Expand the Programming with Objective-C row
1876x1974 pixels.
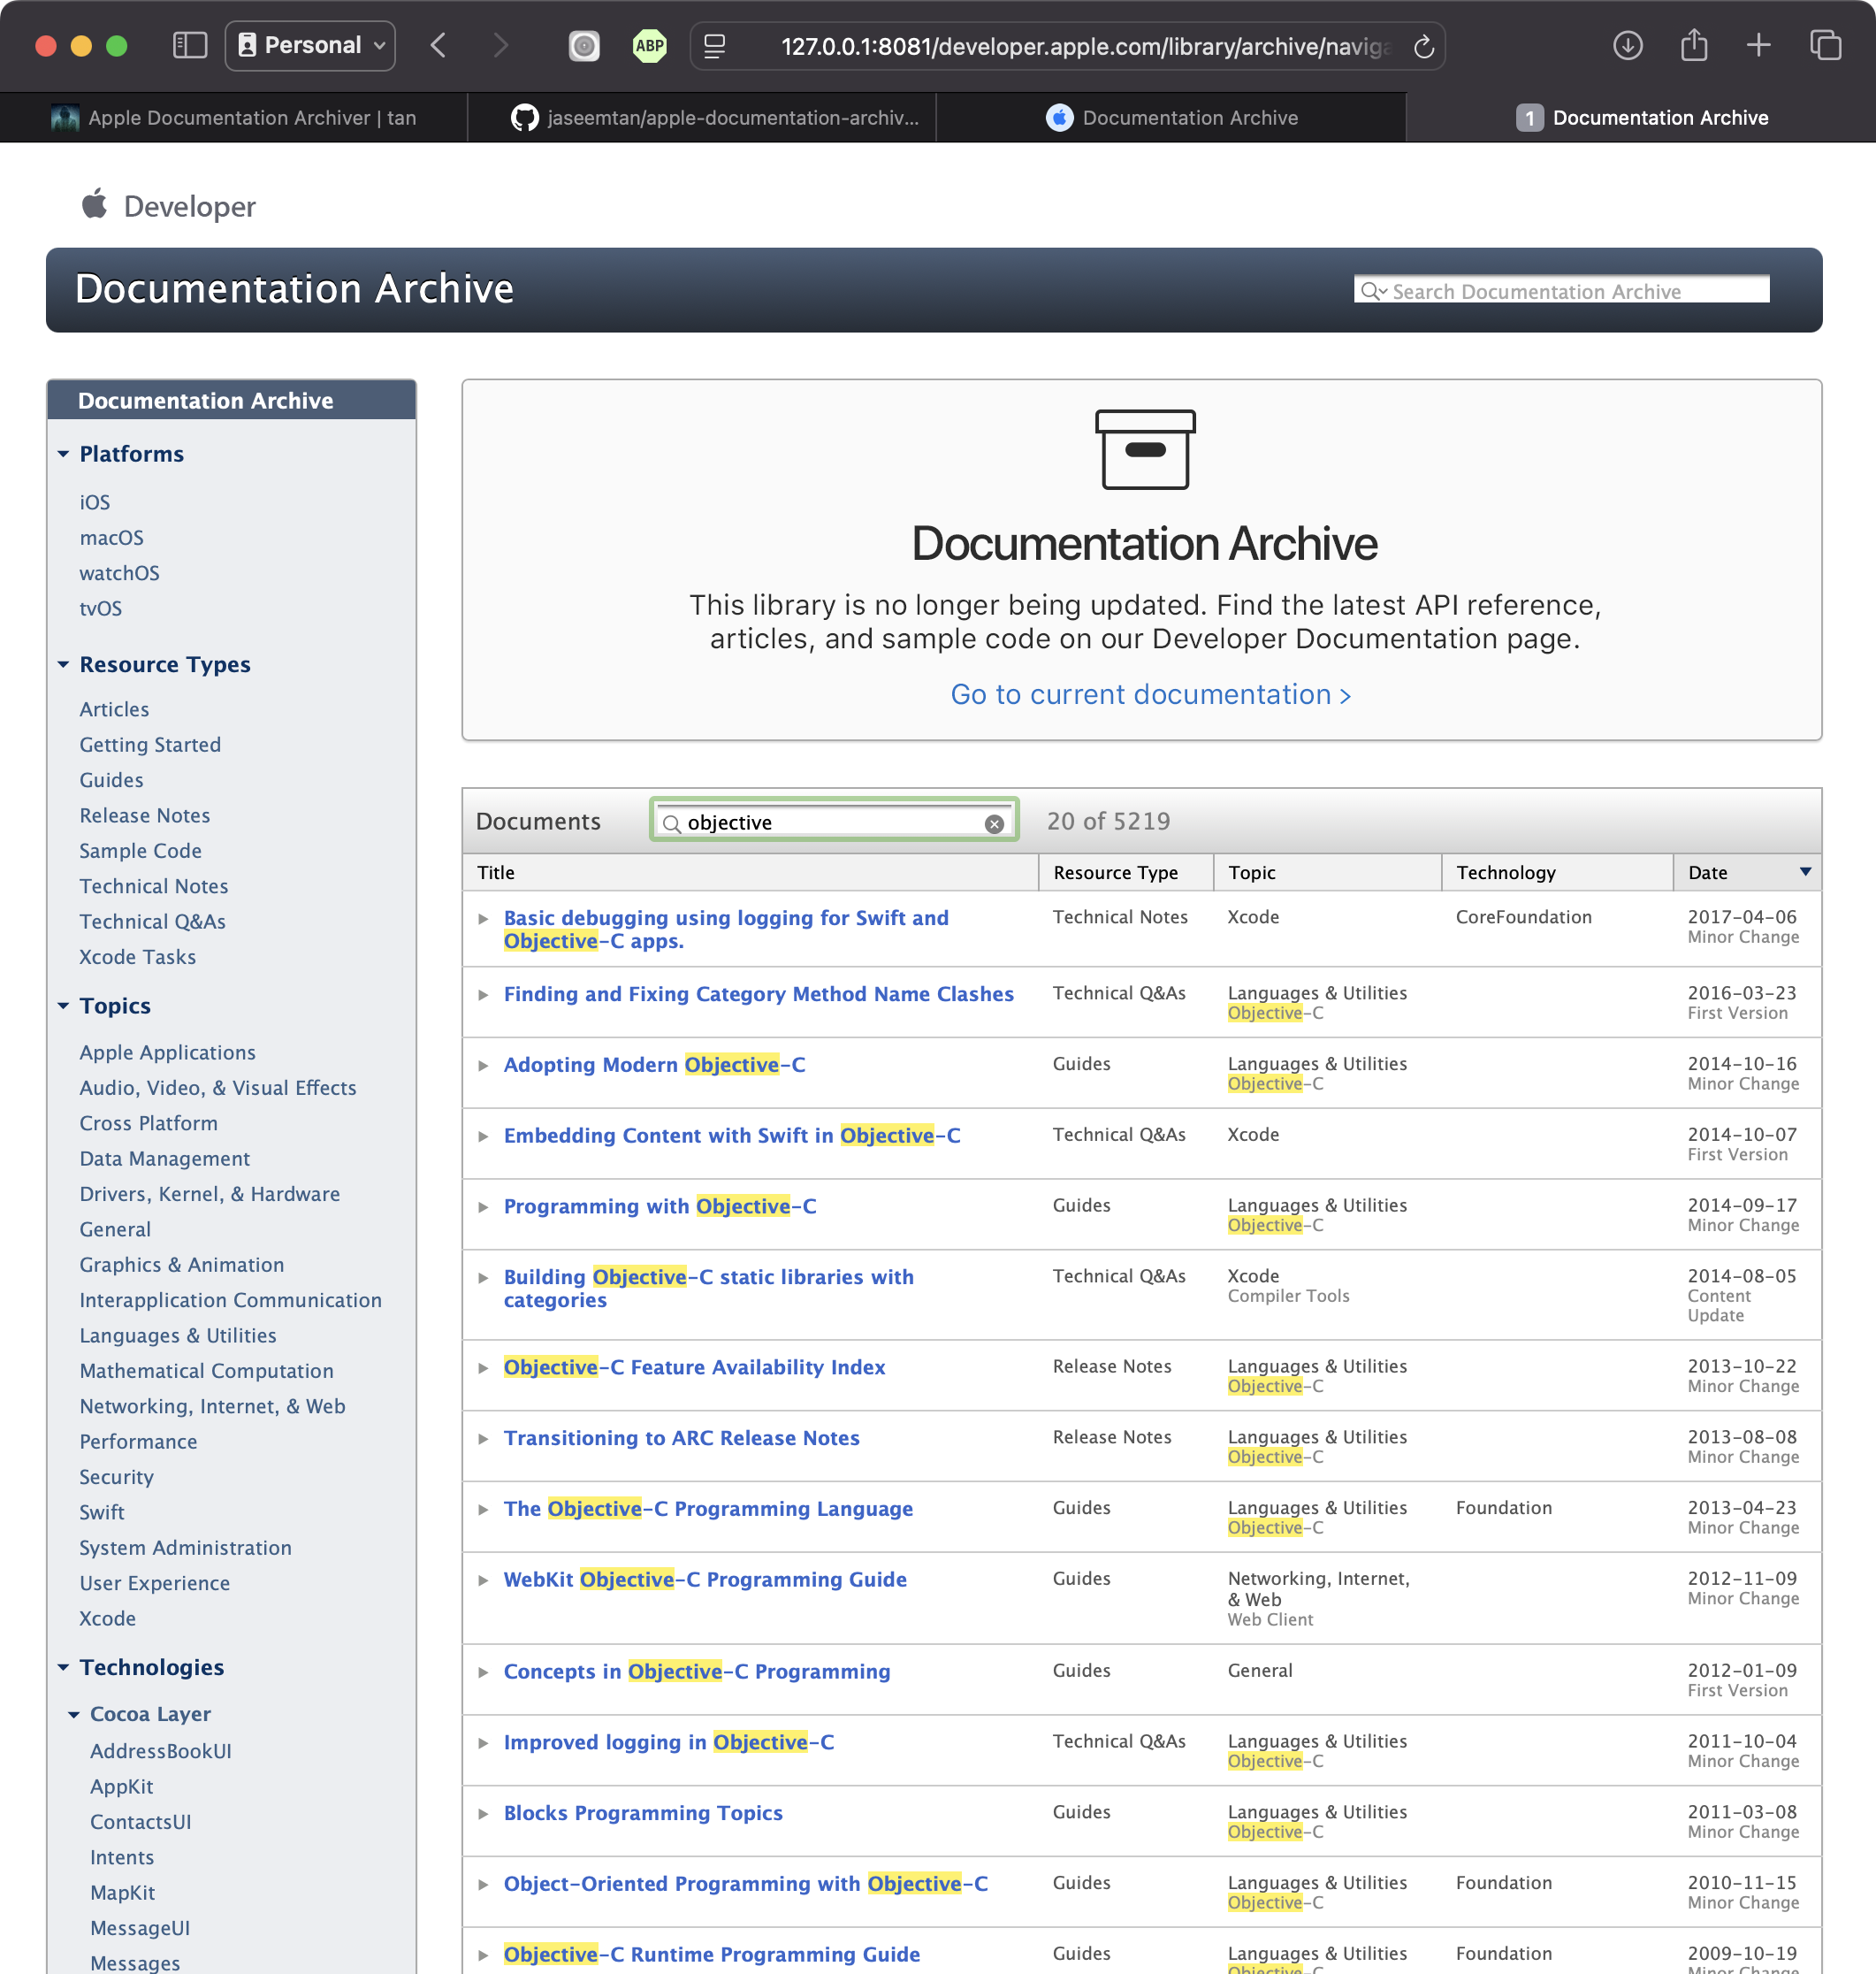483,1206
